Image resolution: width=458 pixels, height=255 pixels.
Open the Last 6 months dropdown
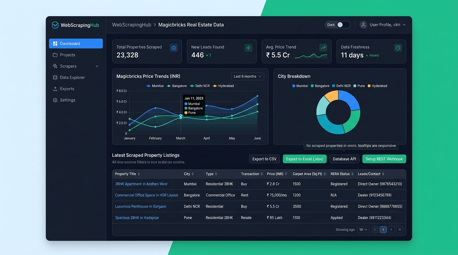point(248,76)
